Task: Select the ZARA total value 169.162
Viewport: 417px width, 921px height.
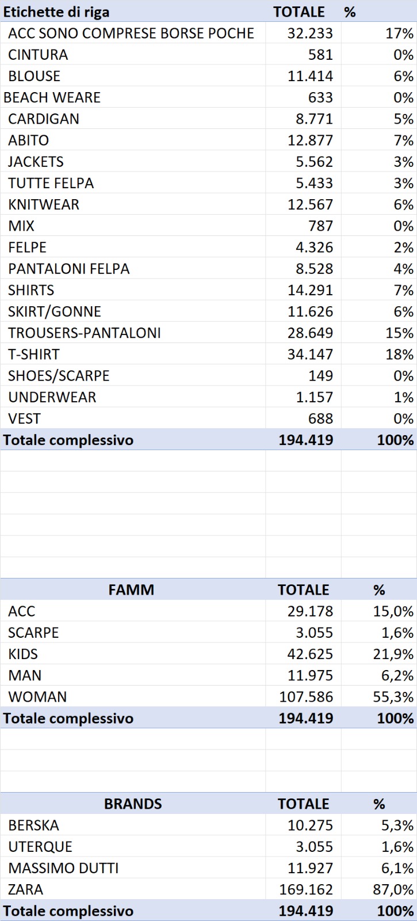Action: [306, 889]
